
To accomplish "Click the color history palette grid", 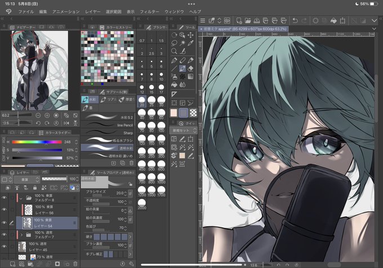I will pos(107,56).
